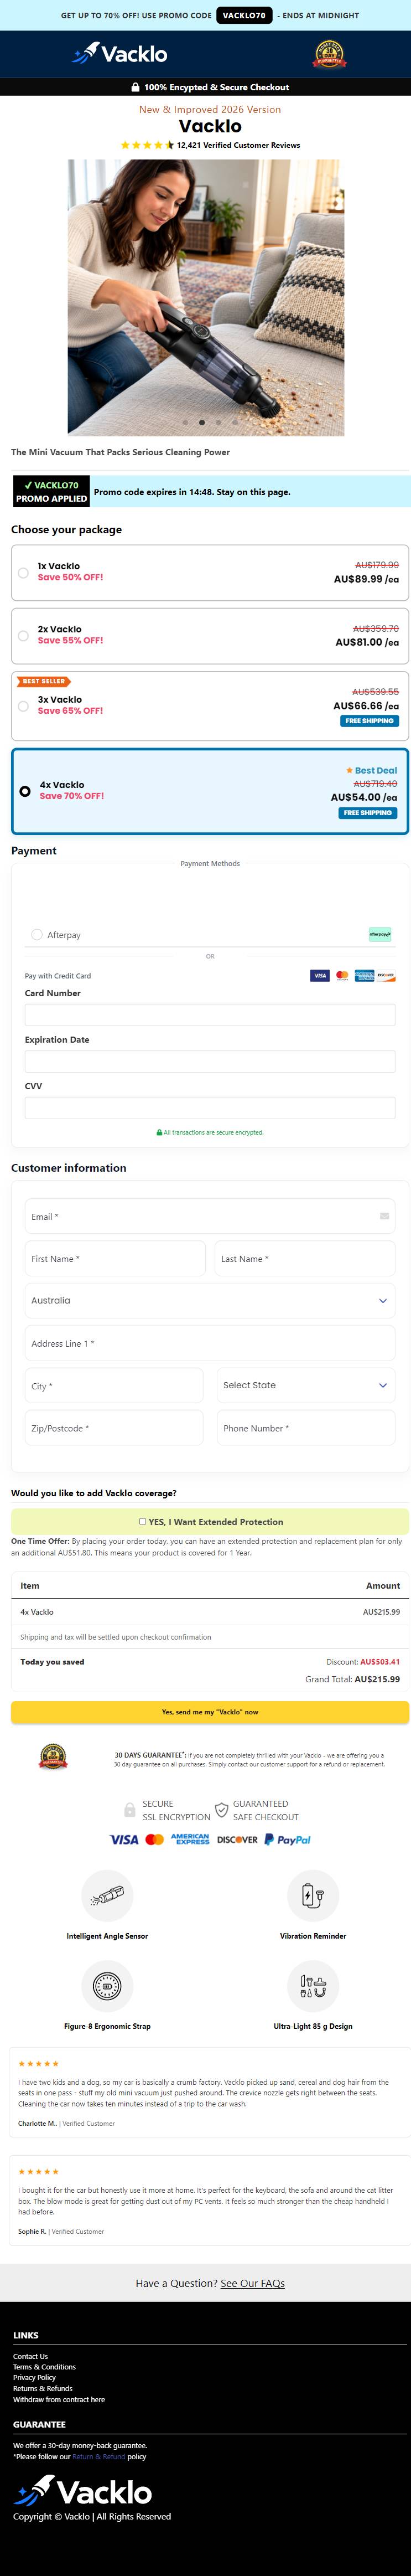This screenshot has width=411, height=2576.
Task: Focus the Expiration Date field
Action: (210, 1061)
